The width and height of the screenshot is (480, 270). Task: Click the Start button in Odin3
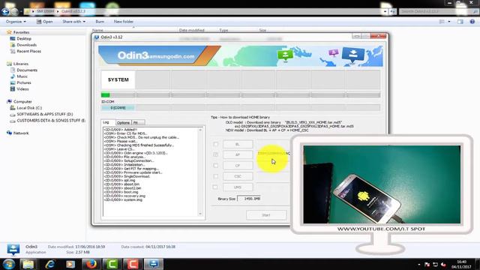[x=266, y=215]
